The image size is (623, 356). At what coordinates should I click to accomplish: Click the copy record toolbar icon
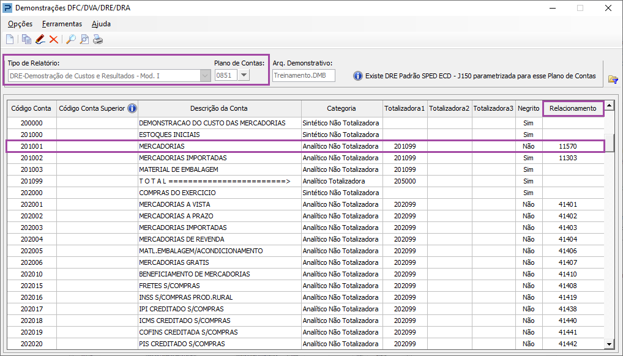pos(26,40)
